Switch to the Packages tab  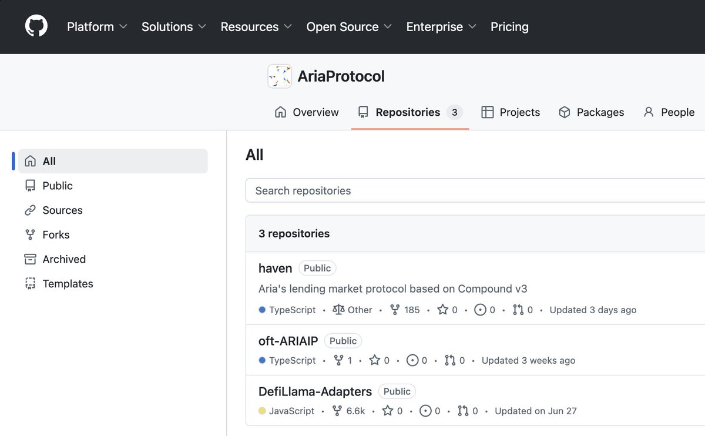coord(591,112)
